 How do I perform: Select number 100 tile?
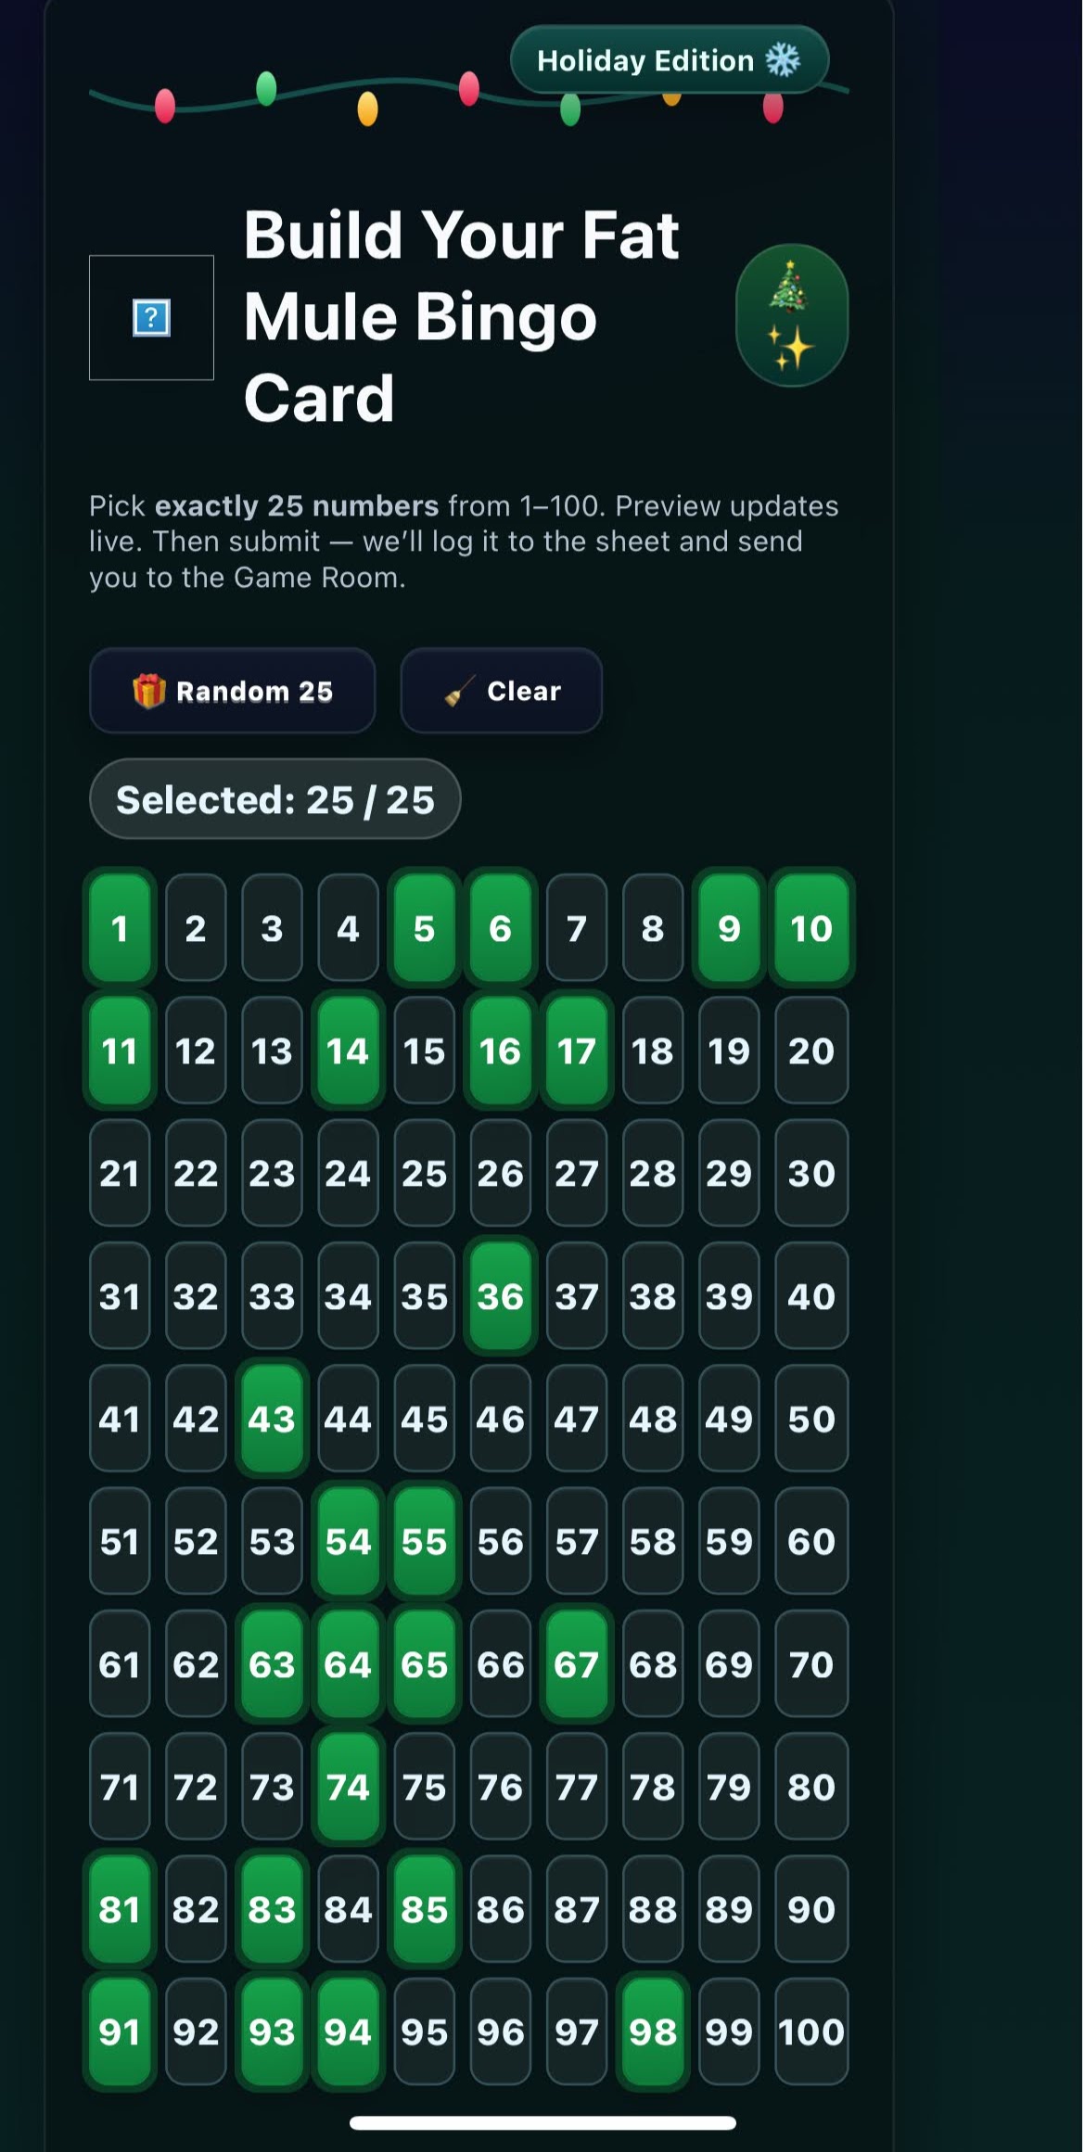[x=811, y=2031]
